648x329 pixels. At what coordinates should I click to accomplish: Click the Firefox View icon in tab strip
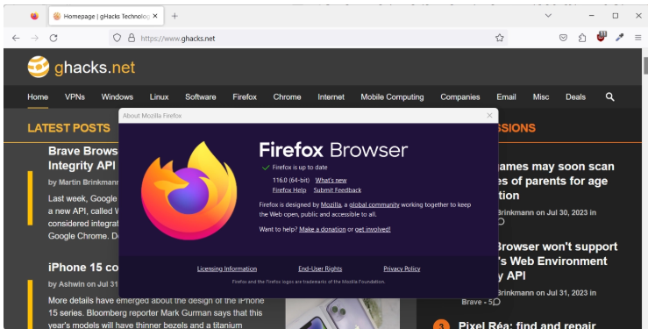click(34, 16)
